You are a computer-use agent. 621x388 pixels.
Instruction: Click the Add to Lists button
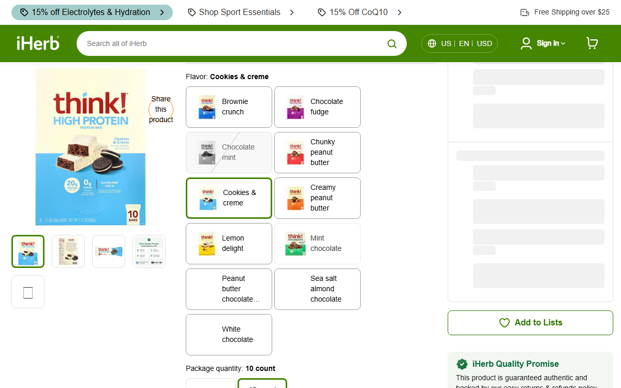(530, 323)
